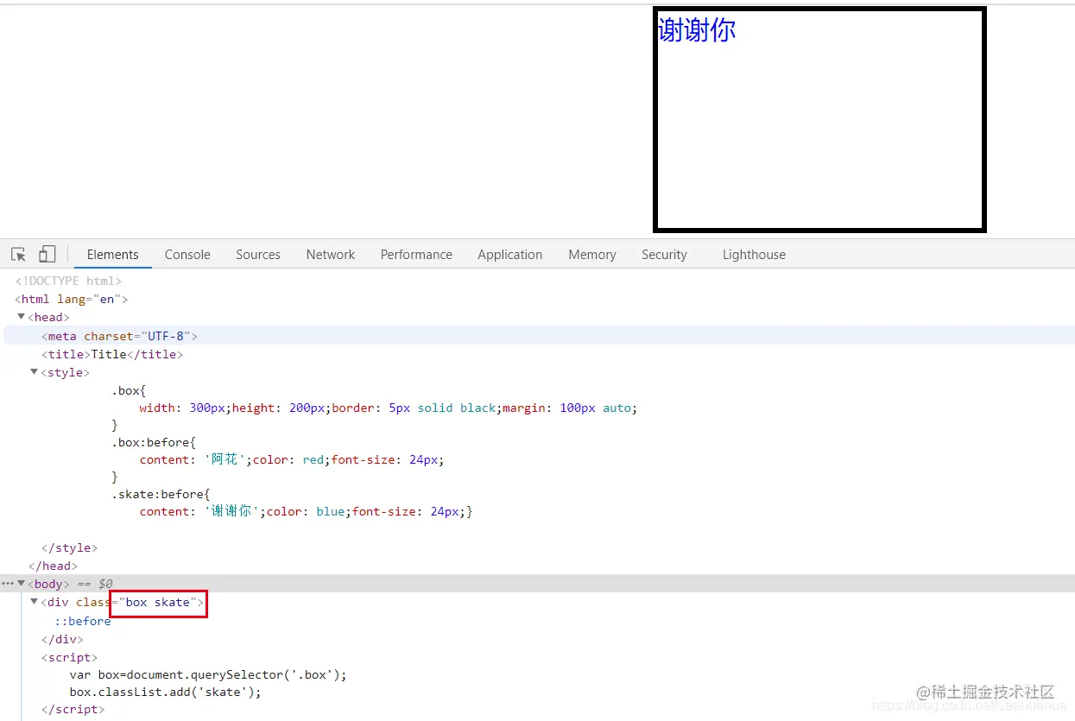The width and height of the screenshot is (1075, 721).
Task: Select the closing </div> tag row
Action: pos(62,639)
